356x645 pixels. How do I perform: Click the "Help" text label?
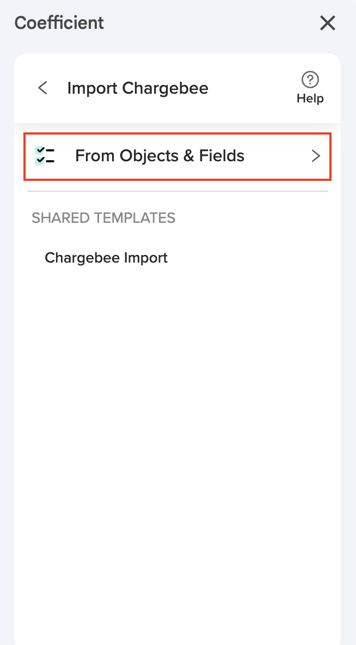point(310,99)
